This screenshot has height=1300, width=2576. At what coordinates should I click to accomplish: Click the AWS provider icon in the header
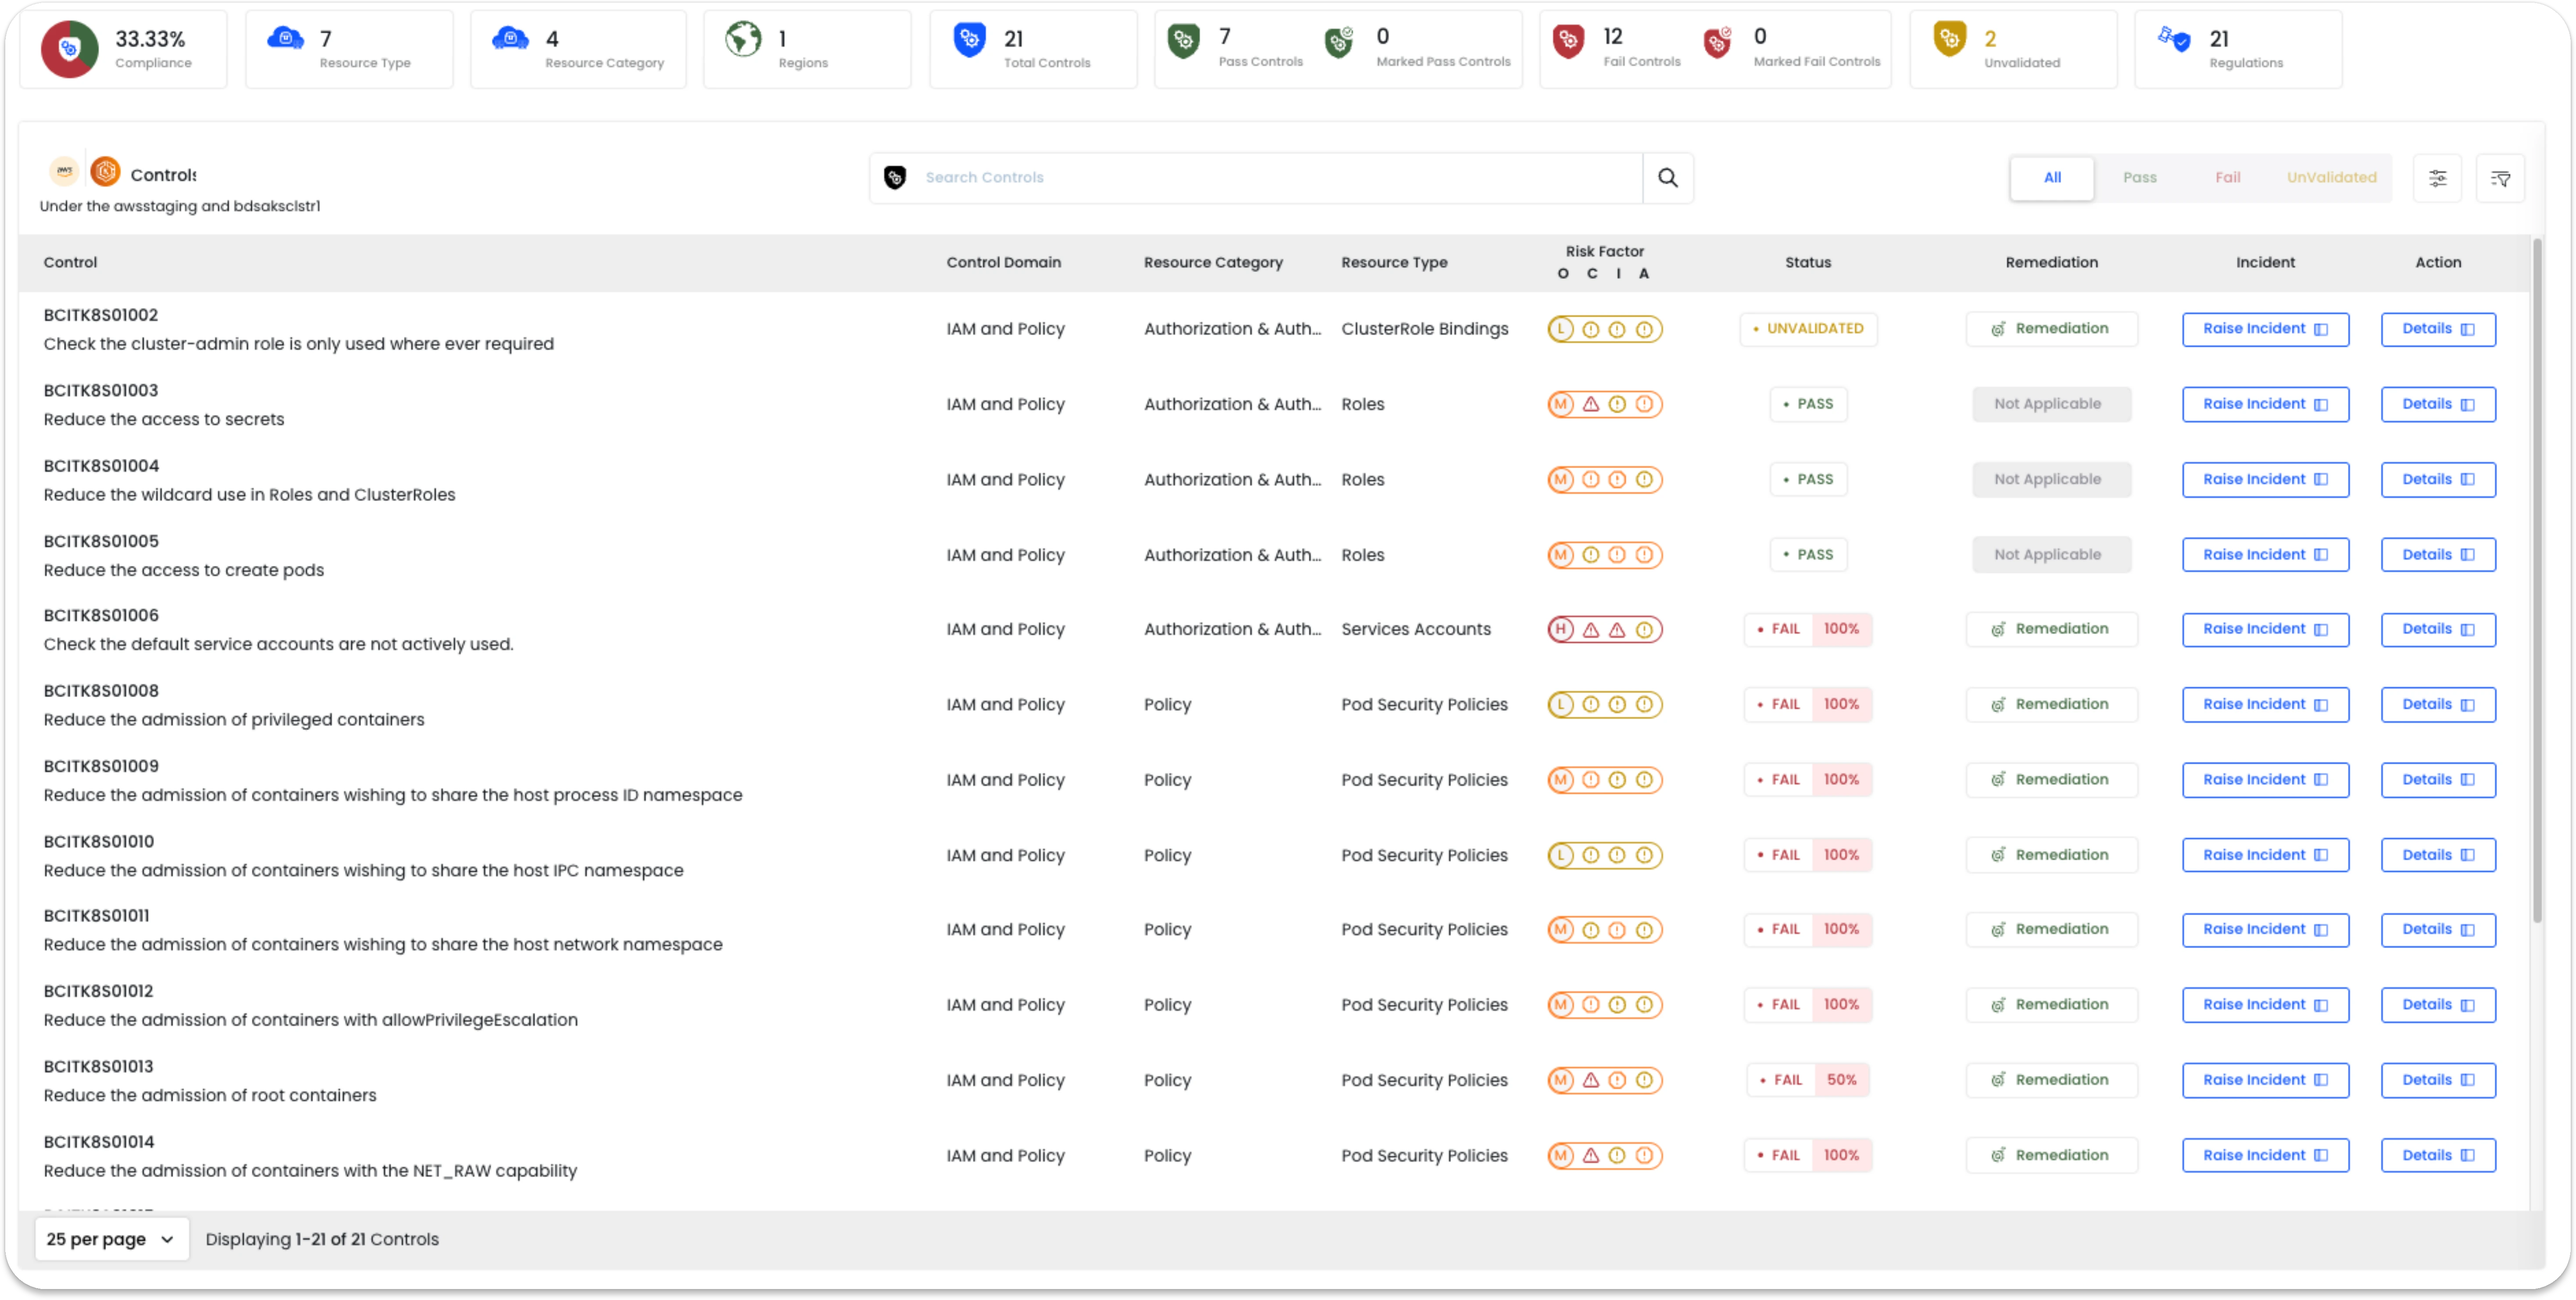(x=63, y=171)
